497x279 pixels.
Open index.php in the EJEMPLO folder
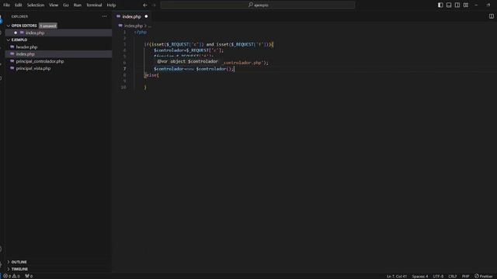pos(26,54)
